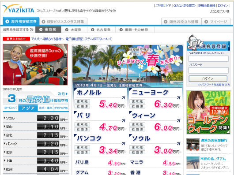Click the ログイン button in the login box
Viewport: 234px width, 175px height.
click(x=208, y=78)
